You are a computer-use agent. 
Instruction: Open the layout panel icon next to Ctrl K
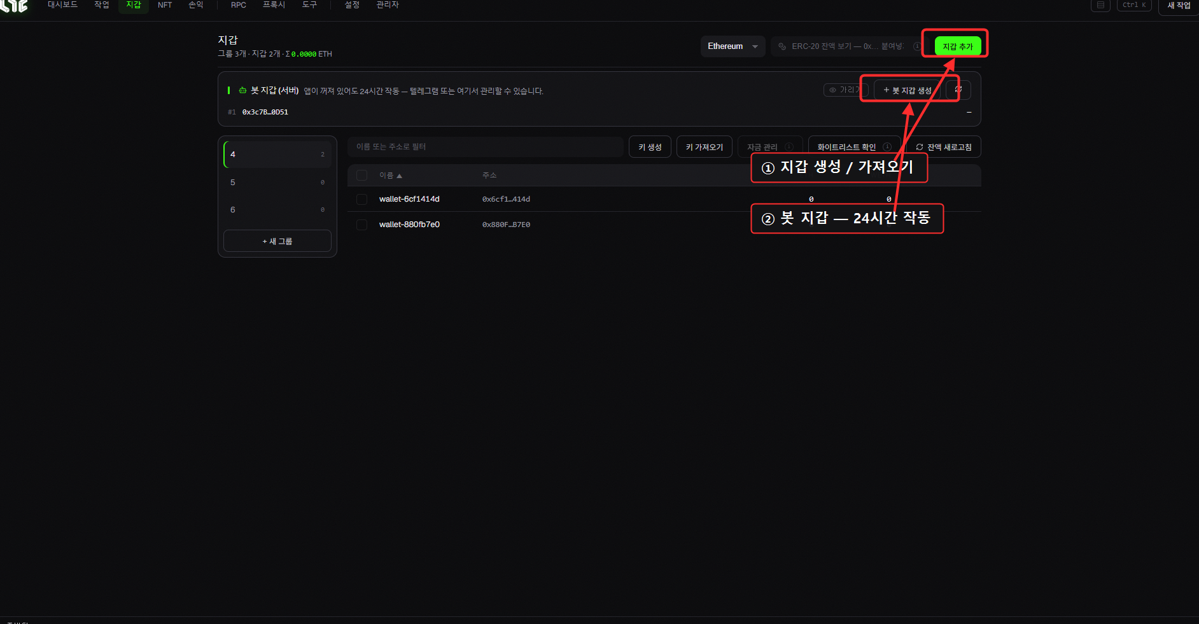pos(1100,5)
